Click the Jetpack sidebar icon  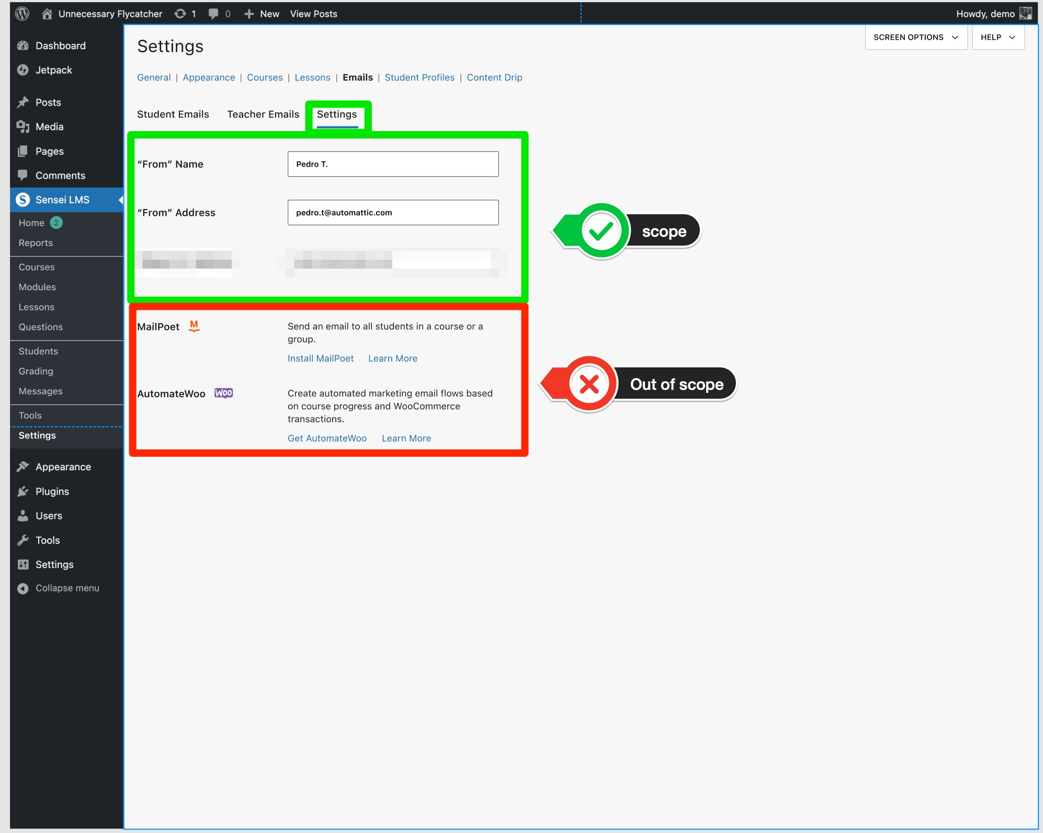click(23, 70)
